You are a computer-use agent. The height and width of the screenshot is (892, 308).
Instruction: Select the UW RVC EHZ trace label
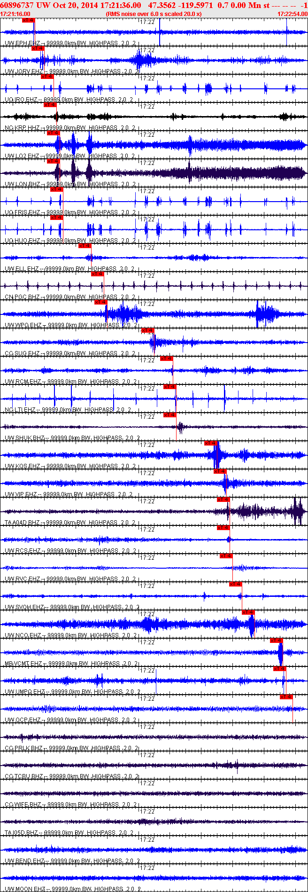pyautogui.click(x=70, y=579)
